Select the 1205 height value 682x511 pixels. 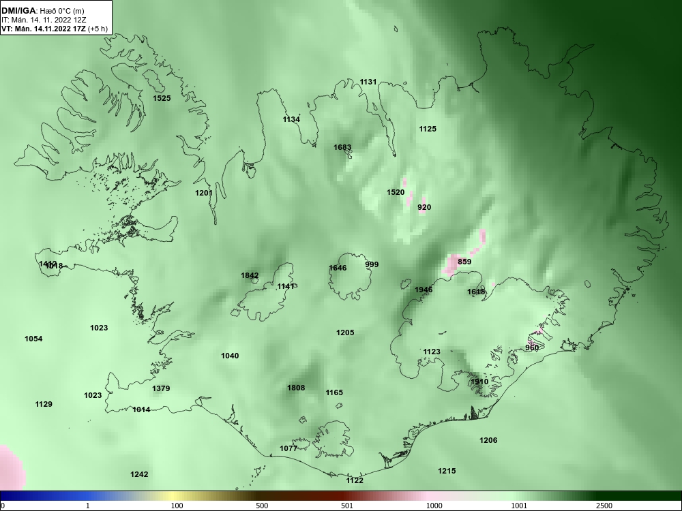tap(345, 332)
